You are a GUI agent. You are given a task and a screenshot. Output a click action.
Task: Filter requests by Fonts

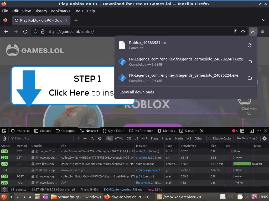pyautogui.click(x=154, y=138)
